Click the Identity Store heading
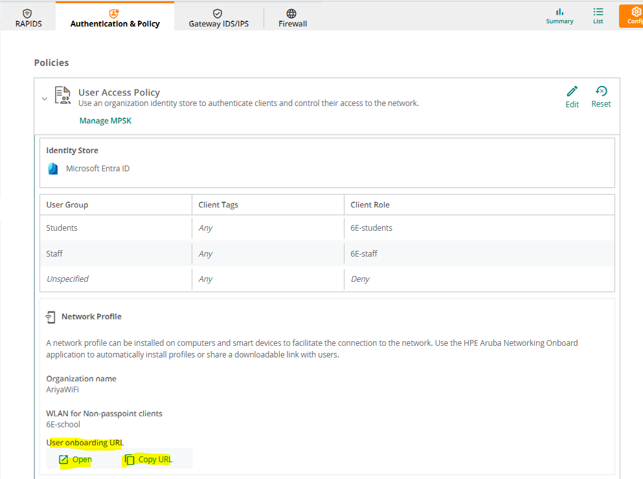This screenshot has height=479, width=643. point(72,151)
